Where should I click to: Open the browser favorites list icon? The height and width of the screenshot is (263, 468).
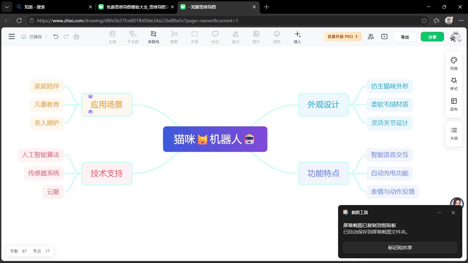[x=436, y=21]
